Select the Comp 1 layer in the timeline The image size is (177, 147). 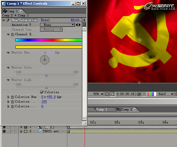point(48,127)
